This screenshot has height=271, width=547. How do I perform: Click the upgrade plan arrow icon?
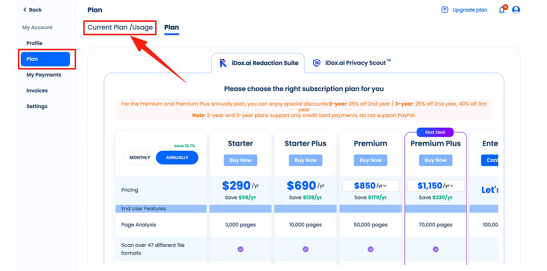[x=445, y=10]
